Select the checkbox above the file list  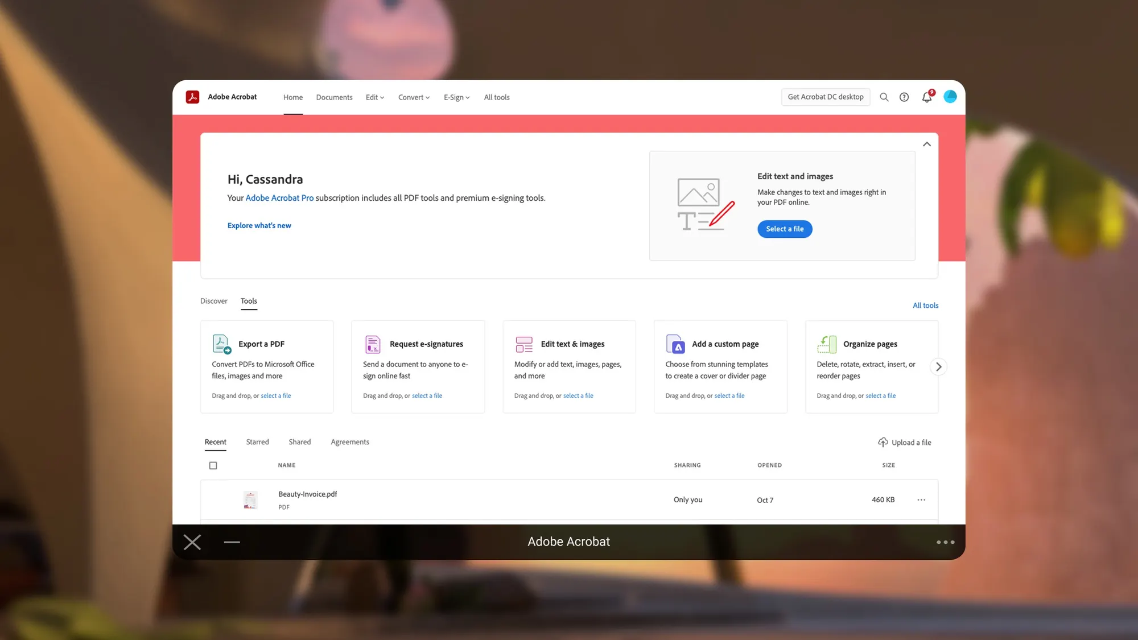[213, 465]
